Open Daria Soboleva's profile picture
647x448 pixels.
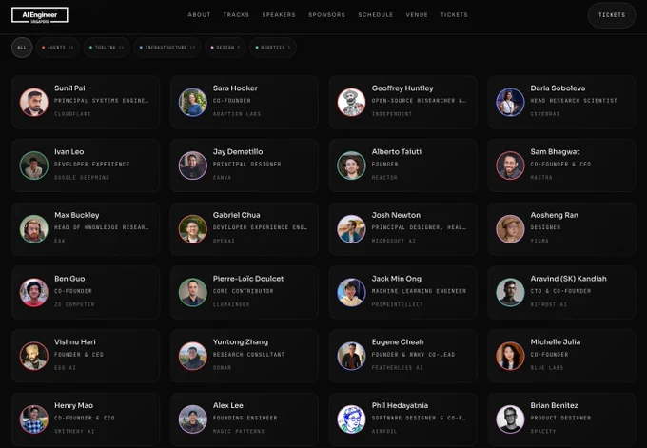(510, 102)
